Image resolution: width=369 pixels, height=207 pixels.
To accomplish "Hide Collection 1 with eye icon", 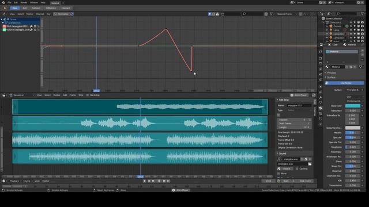I will 351,22.
